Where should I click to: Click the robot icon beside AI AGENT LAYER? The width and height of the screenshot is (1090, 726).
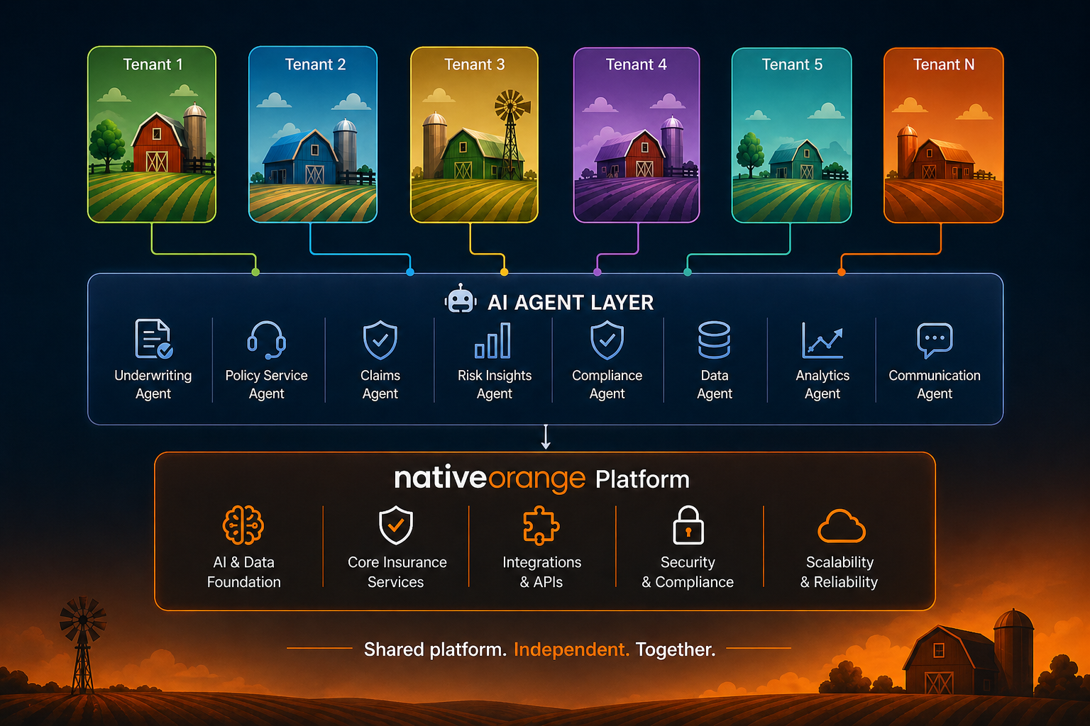point(461,299)
